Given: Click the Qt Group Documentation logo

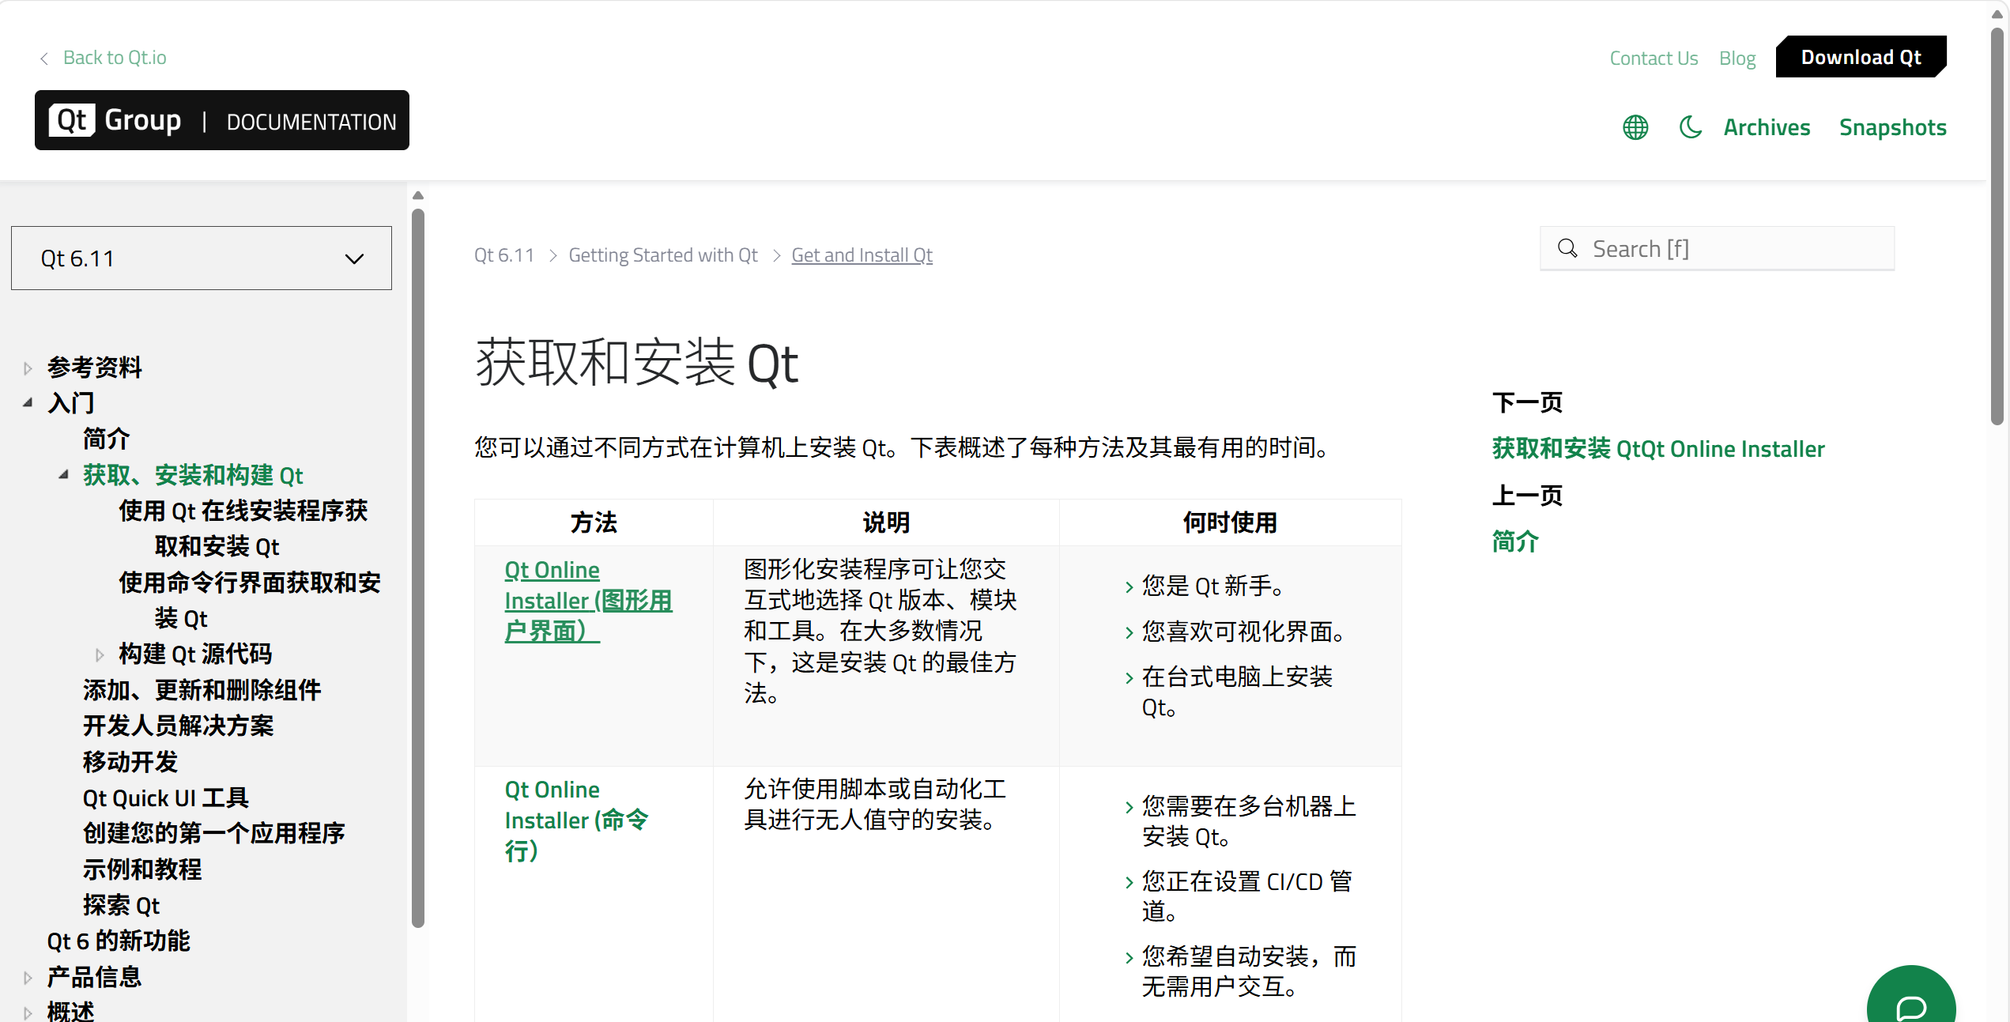Looking at the screenshot, I should tap(222, 120).
